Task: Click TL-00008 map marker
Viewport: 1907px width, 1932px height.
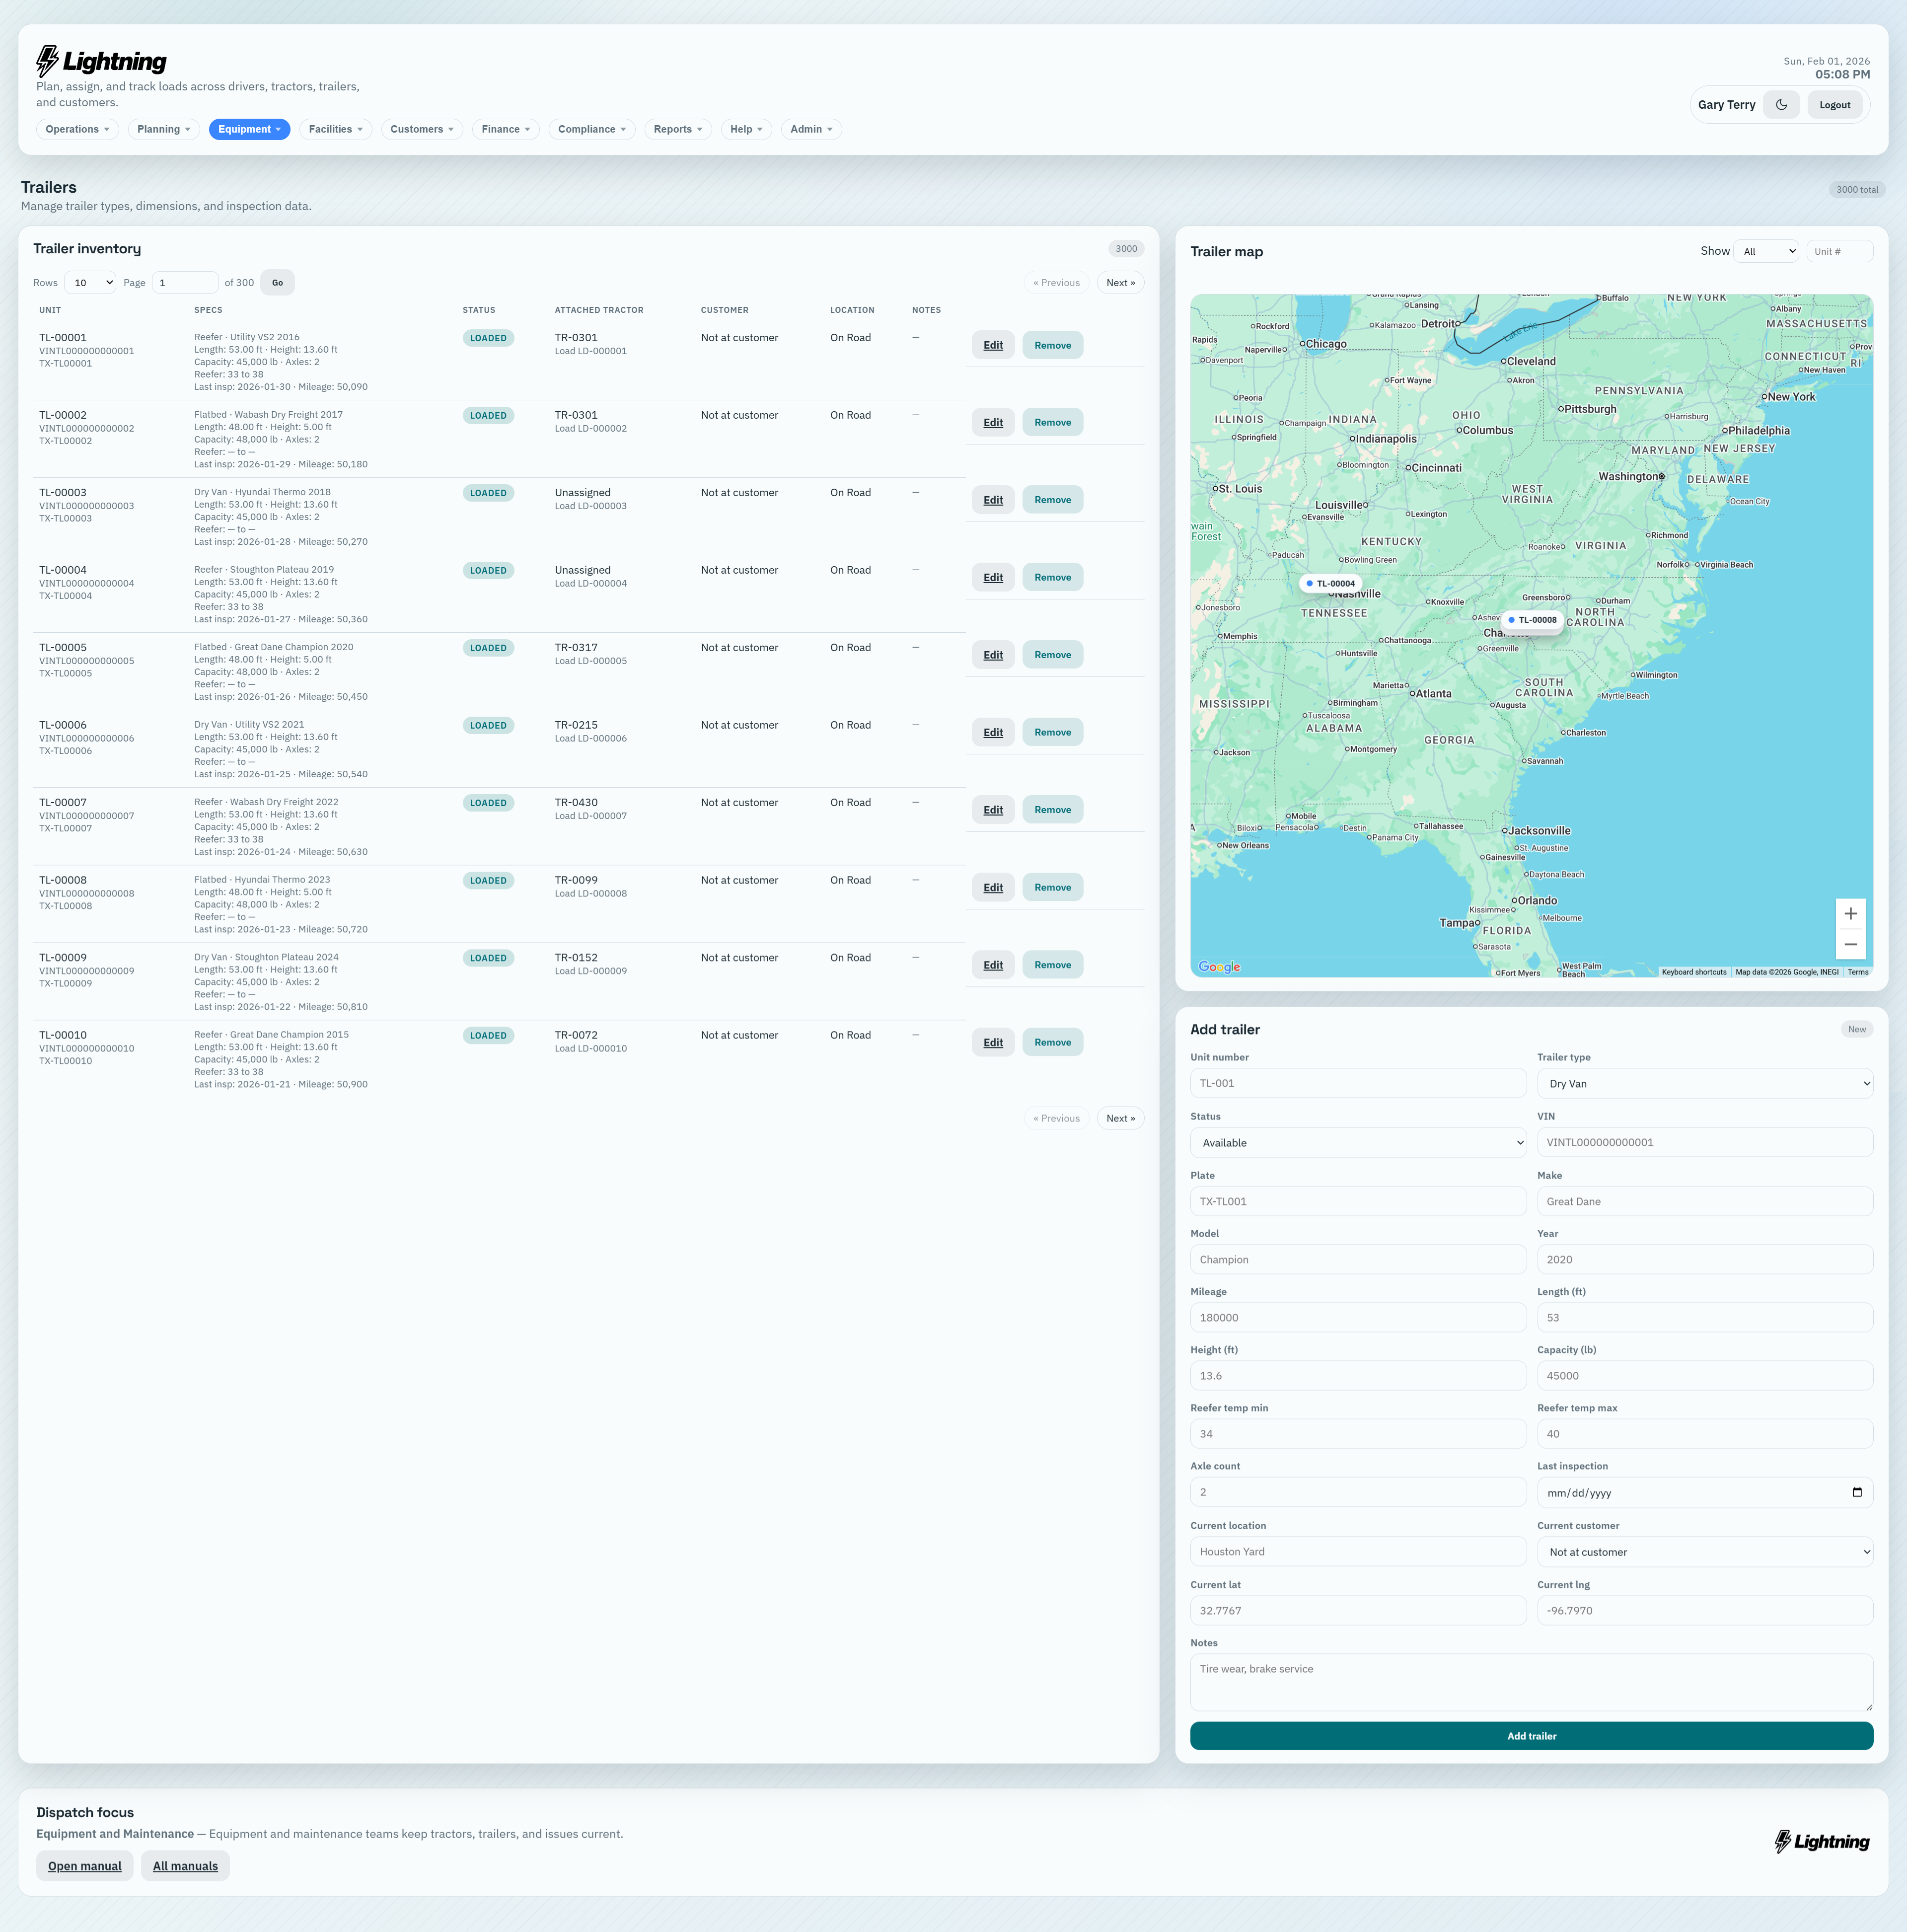Action: tap(1532, 620)
